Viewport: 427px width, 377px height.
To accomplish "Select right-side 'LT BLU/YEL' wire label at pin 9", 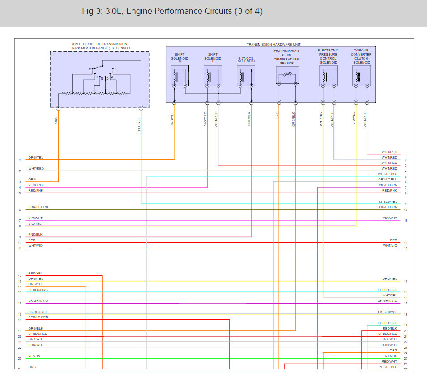I will click(x=388, y=201).
